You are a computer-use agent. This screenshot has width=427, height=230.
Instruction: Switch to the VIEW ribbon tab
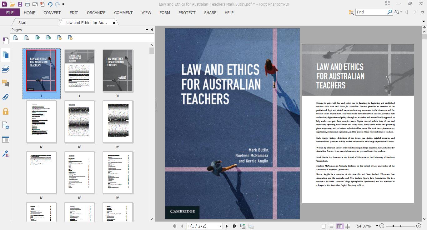(x=146, y=12)
